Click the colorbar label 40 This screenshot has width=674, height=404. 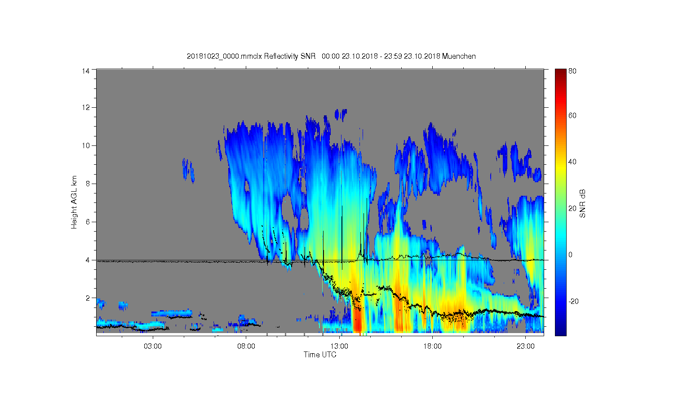[x=572, y=162]
